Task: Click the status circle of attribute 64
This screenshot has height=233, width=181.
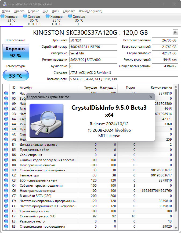Action: click(x=6, y=119)
